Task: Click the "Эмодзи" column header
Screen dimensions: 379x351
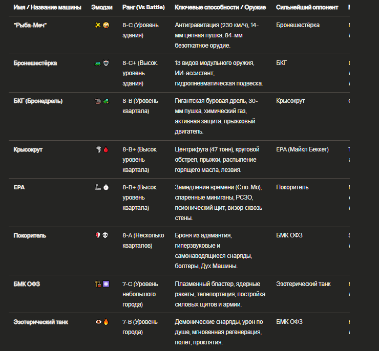Action: click(x=102, y=8)
